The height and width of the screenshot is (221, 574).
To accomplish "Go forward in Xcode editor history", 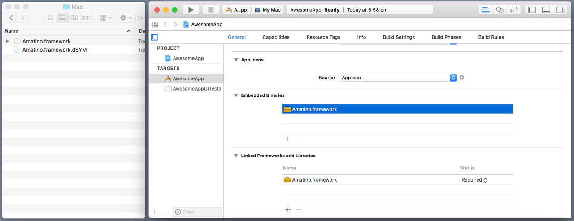I will point(175,25).
